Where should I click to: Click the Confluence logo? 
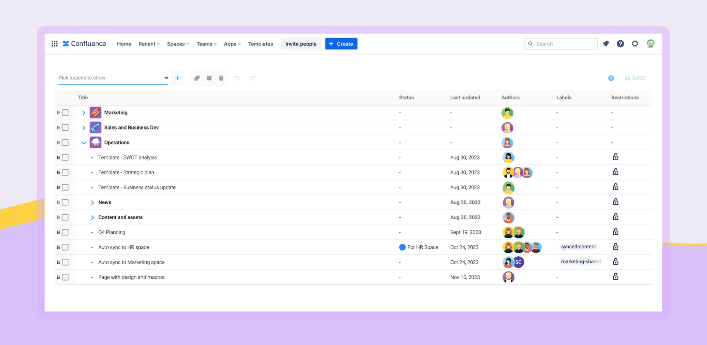point(84,44)
